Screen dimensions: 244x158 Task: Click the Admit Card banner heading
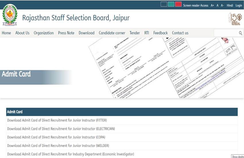pyautogui.click(x=16, y=74)
